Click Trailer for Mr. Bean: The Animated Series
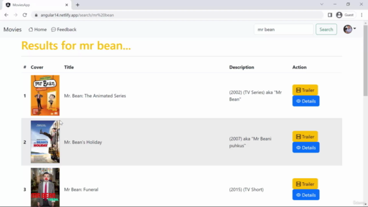Screen dimensions: 368x207 [x=305, y=90]
